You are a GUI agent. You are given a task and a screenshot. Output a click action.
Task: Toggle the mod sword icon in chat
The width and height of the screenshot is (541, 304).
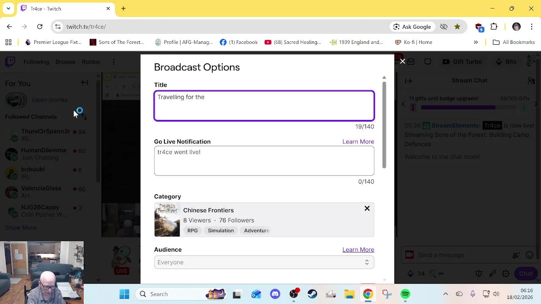pyautogui.click(x=492, y=274)
